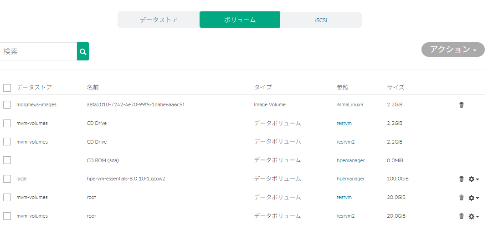The image size is (498, 234).
Task: Tick the checkbox for CD ROM (sda) row
Action: (x=7, y=160)
